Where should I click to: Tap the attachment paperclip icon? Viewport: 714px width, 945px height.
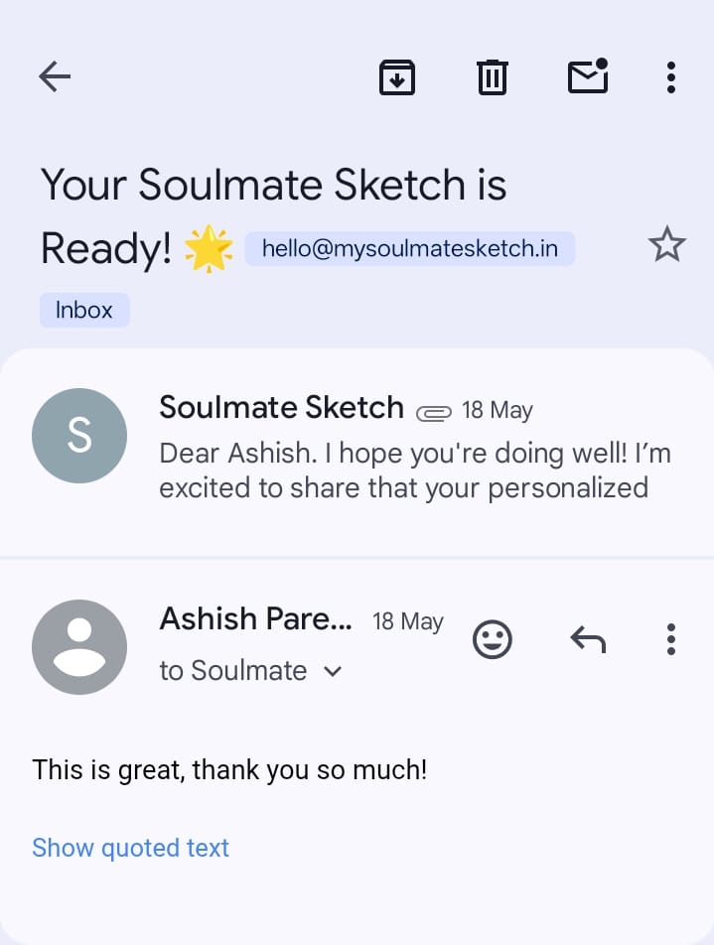click(433, 412)
